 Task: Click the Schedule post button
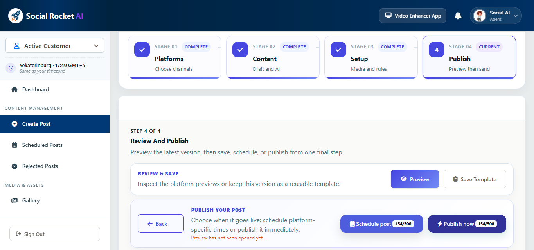coord(382,224)
